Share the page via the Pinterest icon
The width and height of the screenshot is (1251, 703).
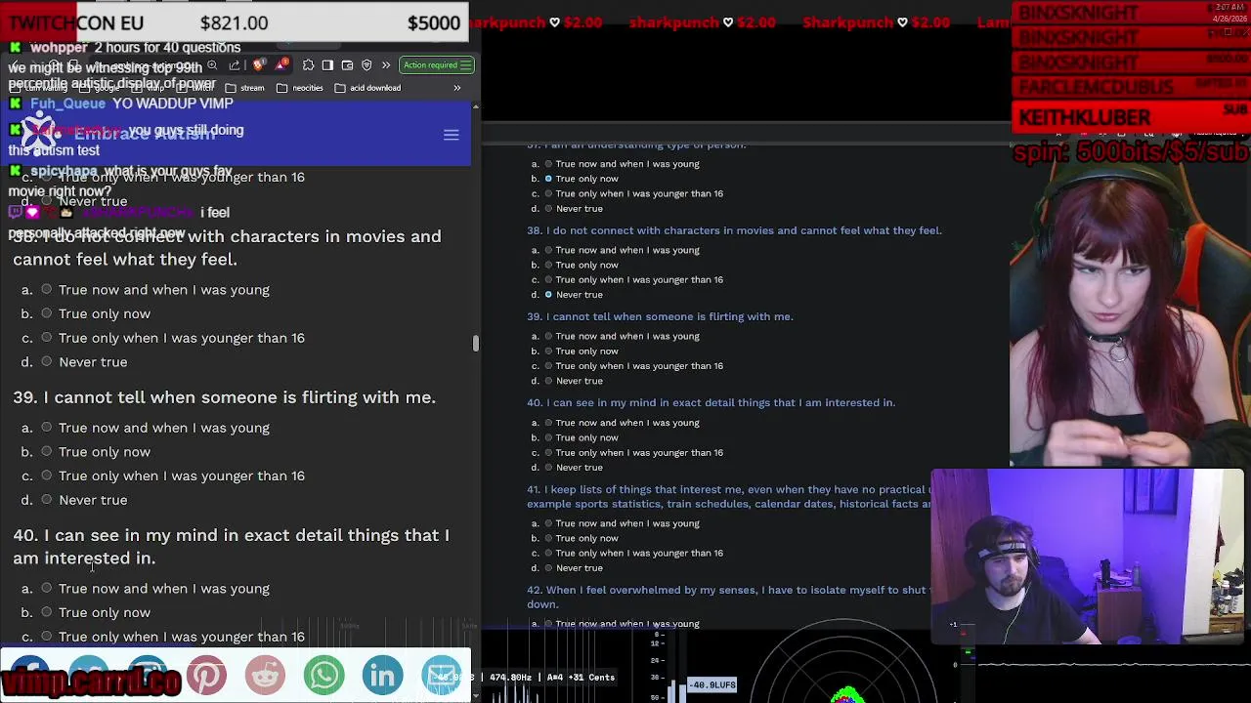coord(206,675)
